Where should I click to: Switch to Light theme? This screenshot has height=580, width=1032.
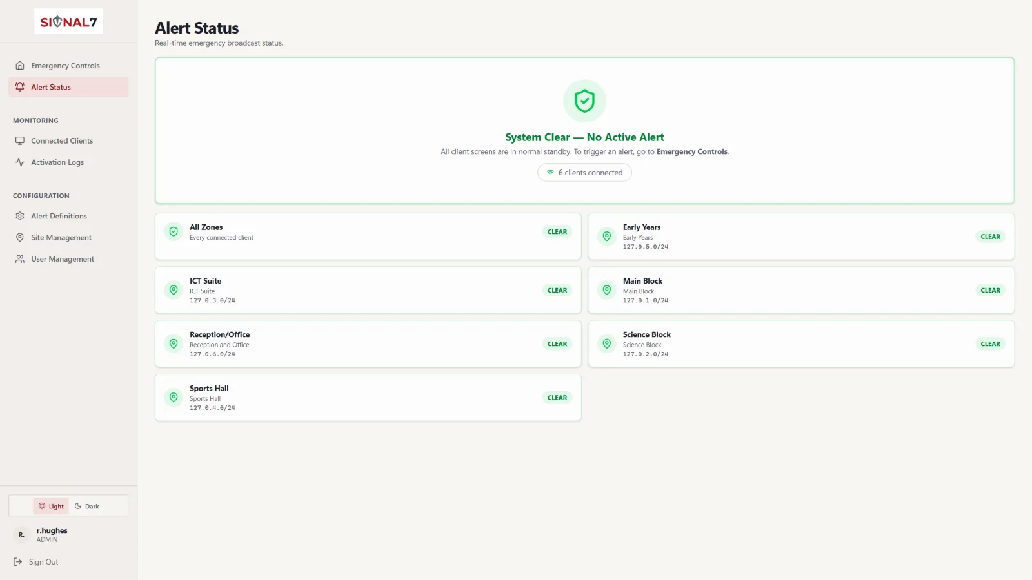click(51, 507)
